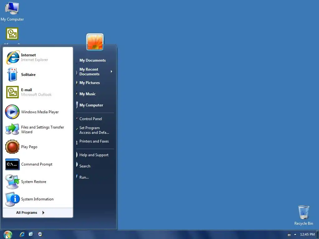Launch Play Pego red ball icon

click(x=12, y=147)
